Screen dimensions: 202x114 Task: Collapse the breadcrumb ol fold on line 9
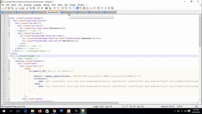coord(9,36)
